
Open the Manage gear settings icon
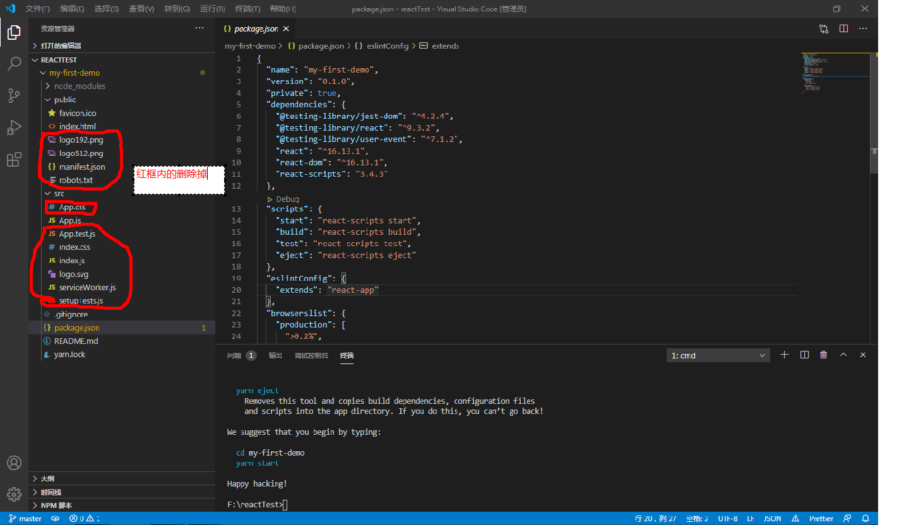14,494
